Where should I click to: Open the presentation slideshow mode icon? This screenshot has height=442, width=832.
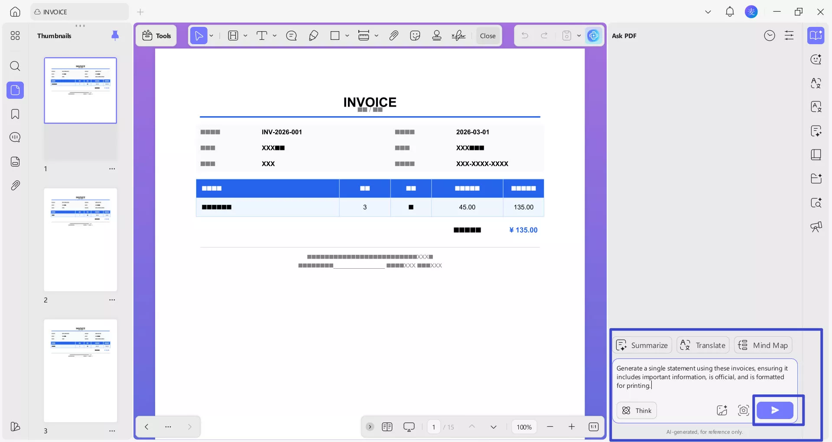click(409, 427)
